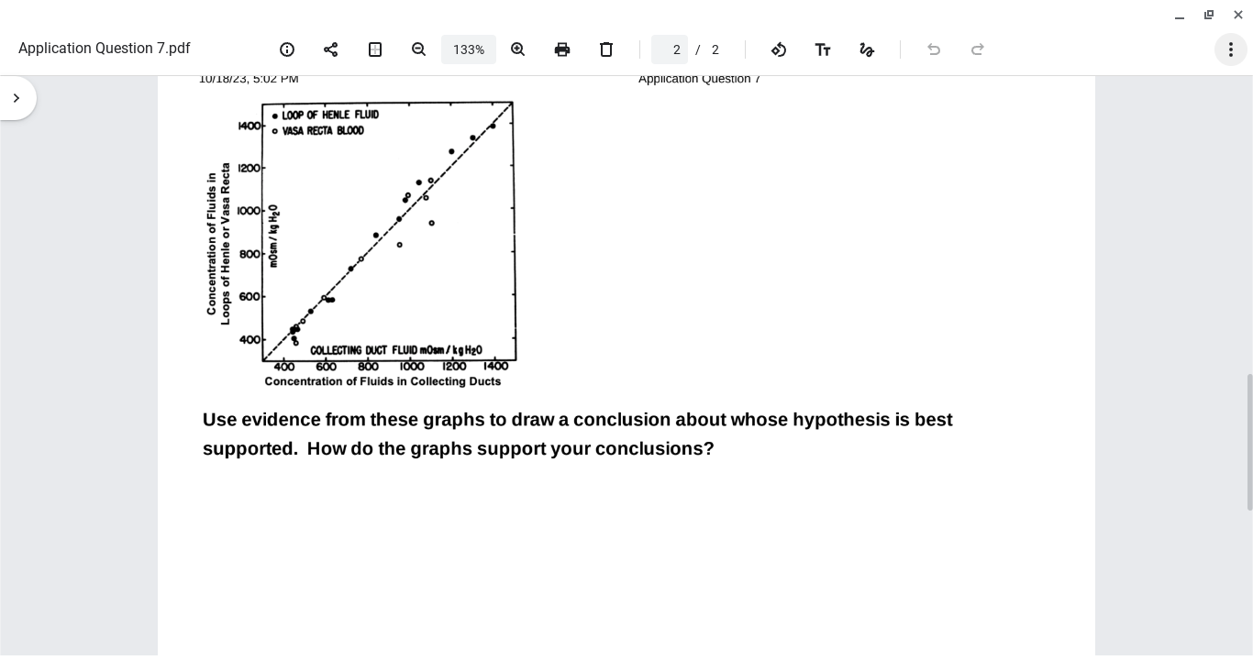Click the document title Application Question 7.pdf
Image resolution: width=1253 pixels, height=660 pixels.
(104, 48)
